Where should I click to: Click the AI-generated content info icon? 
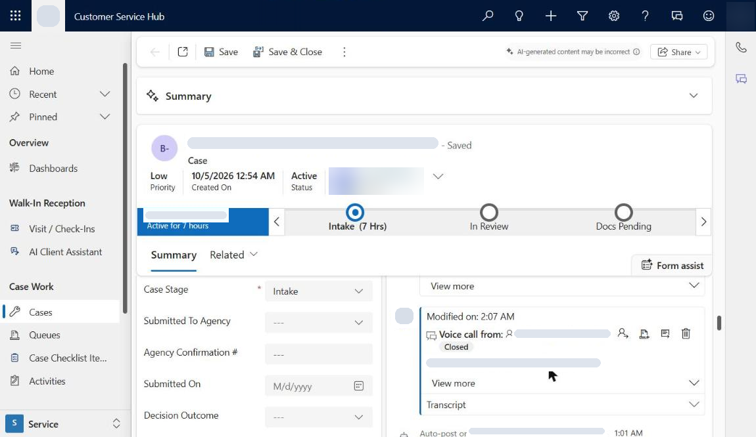[x=636, y=51]
